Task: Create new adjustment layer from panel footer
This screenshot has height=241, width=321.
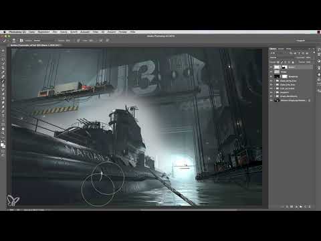Action: [296, 207]
